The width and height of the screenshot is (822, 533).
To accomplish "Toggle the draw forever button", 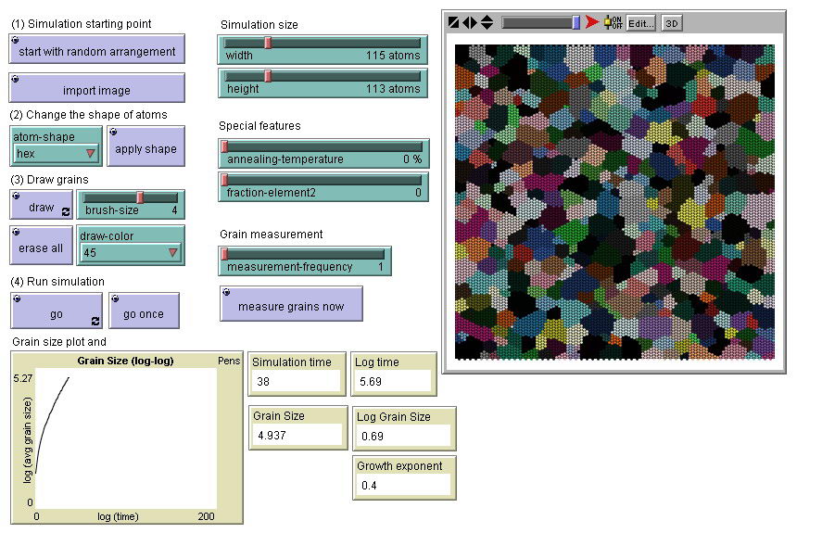I will (41, 206).
